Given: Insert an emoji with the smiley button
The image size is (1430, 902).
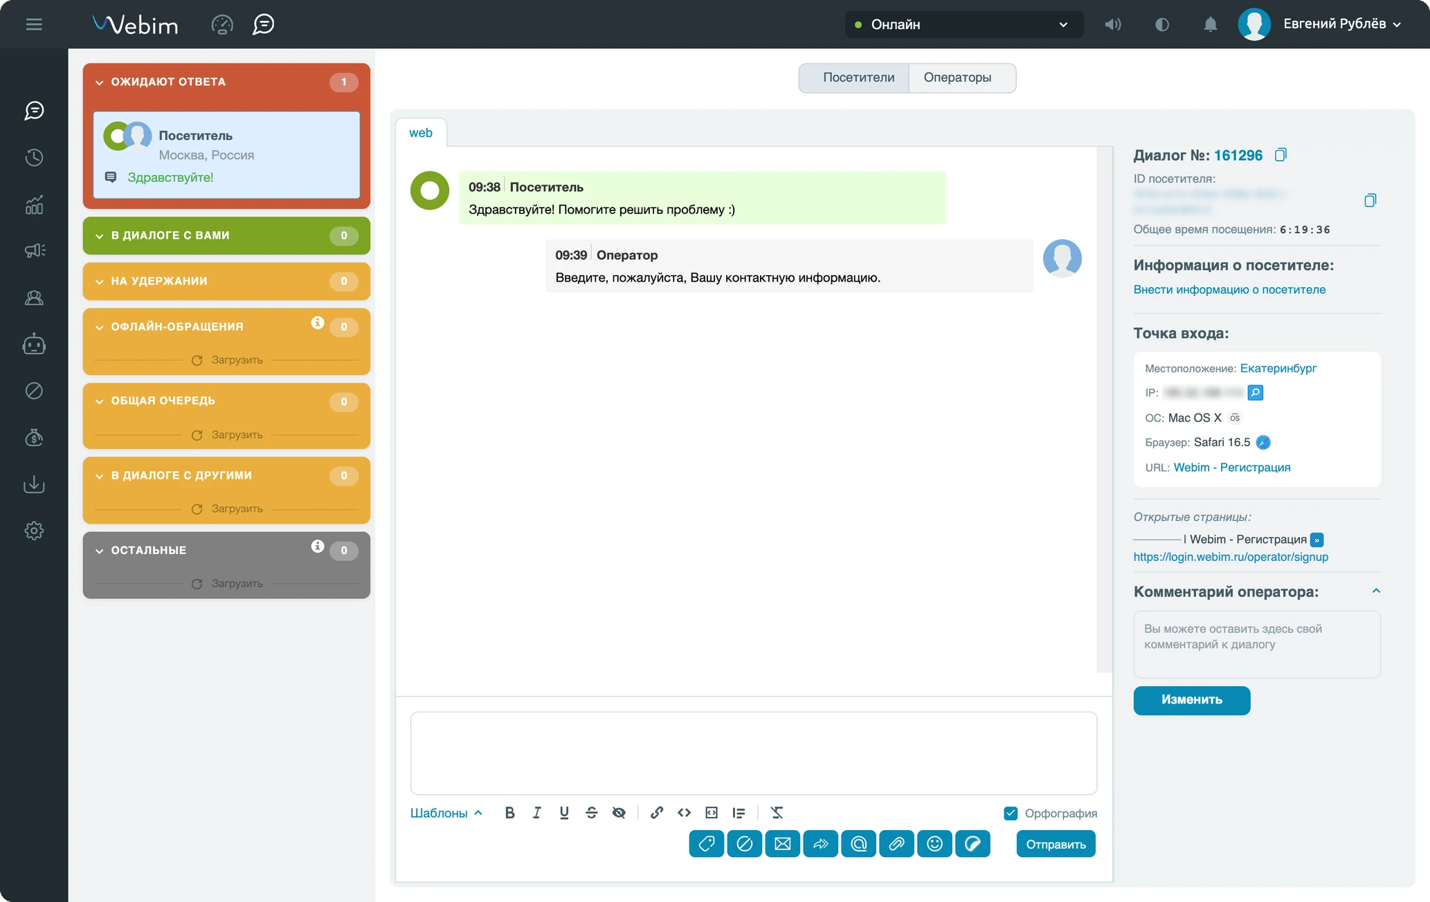Looking at the screenshot, I should pyautogui.click(x=934, y=844).
